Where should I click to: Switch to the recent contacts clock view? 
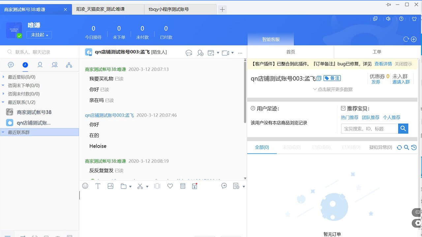(25, 65)
